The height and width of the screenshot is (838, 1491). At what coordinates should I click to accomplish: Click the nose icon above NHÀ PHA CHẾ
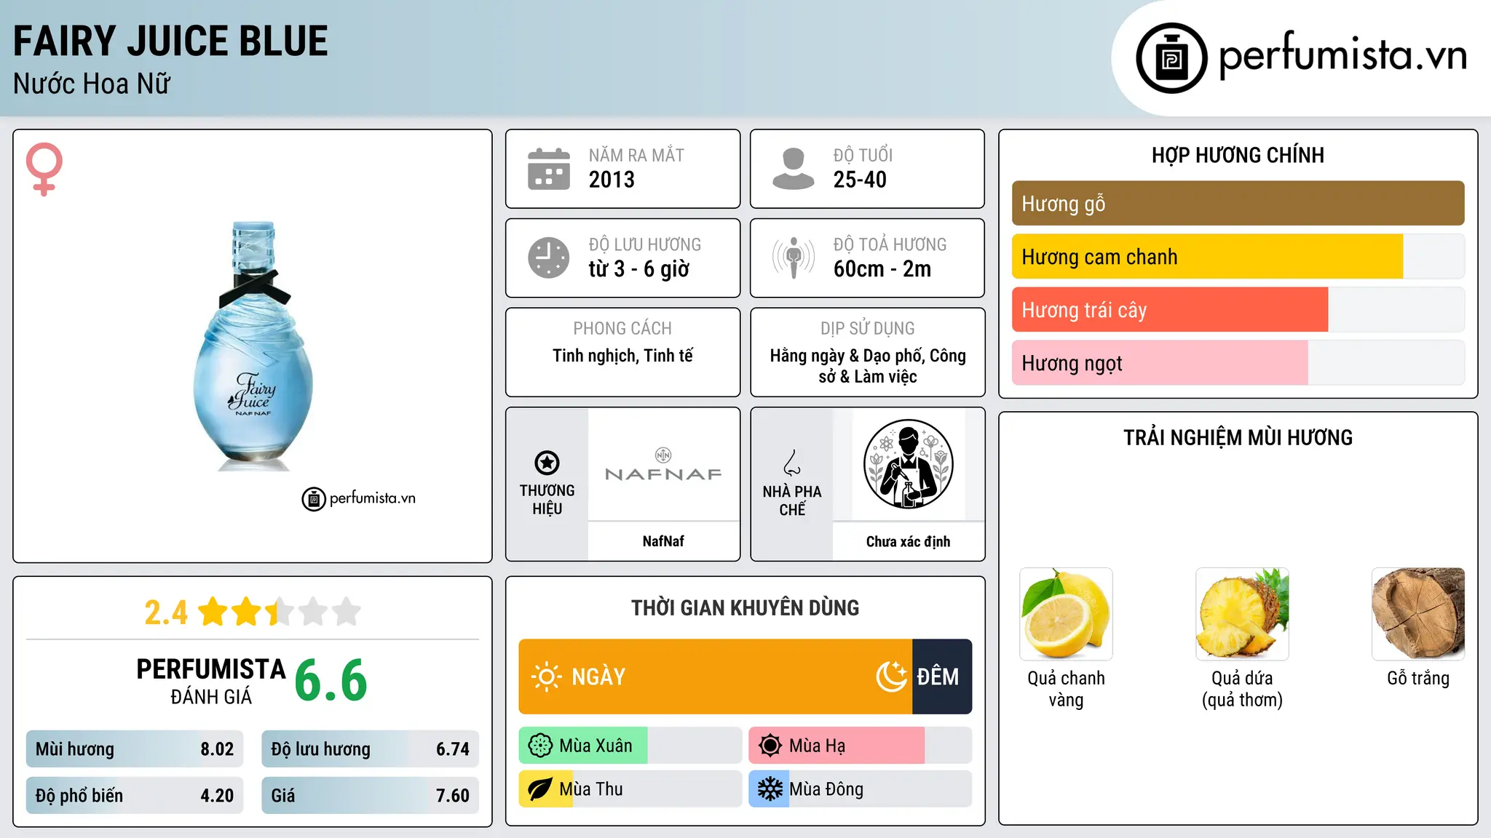792,463
